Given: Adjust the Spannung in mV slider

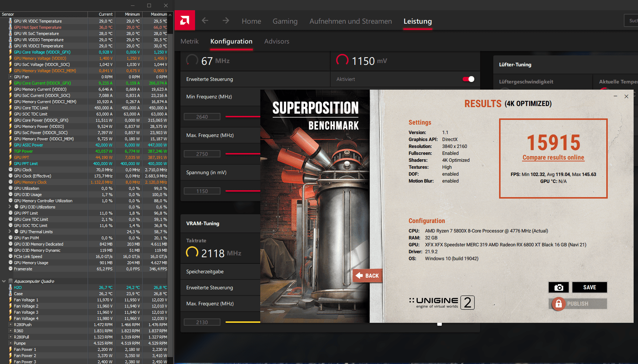Looking at the screenshot, I should point(243,191).
